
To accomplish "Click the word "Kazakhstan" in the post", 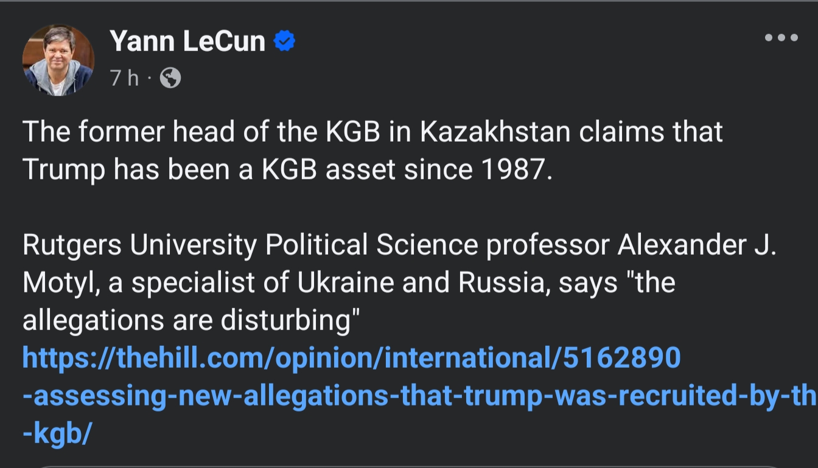I will [x=495, y=132].
